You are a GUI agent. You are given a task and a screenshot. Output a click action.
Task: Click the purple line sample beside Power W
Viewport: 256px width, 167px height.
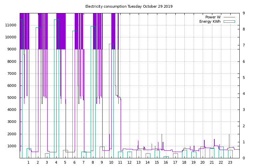coord(229,17)
